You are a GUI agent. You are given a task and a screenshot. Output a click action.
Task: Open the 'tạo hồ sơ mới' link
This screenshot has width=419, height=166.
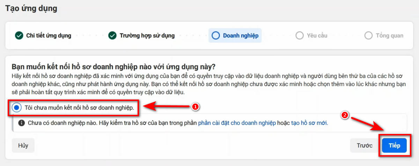click(x=310, y=123)
